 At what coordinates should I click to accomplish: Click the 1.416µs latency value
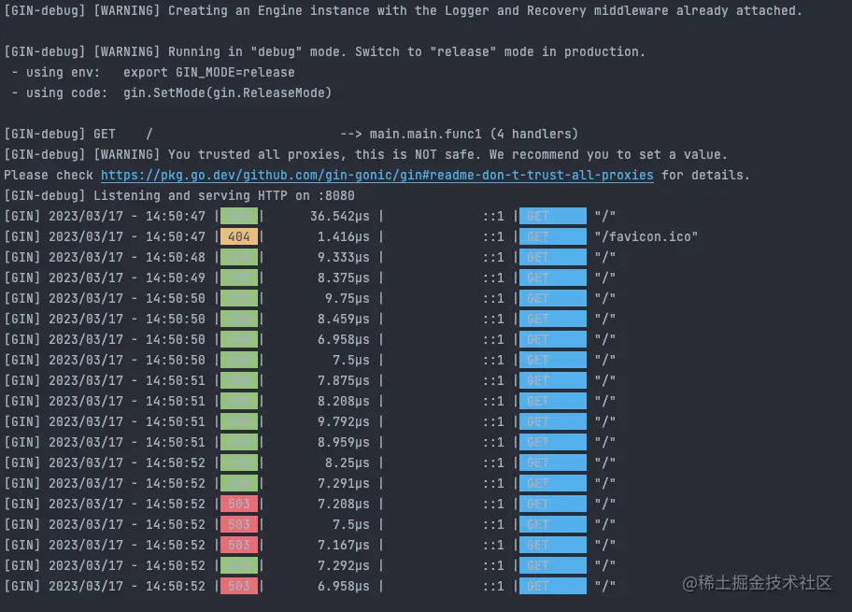click(x=344, y=236)
